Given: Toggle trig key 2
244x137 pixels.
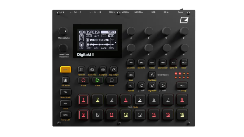Looking at the screenshot, I should [x=97, y=100].
